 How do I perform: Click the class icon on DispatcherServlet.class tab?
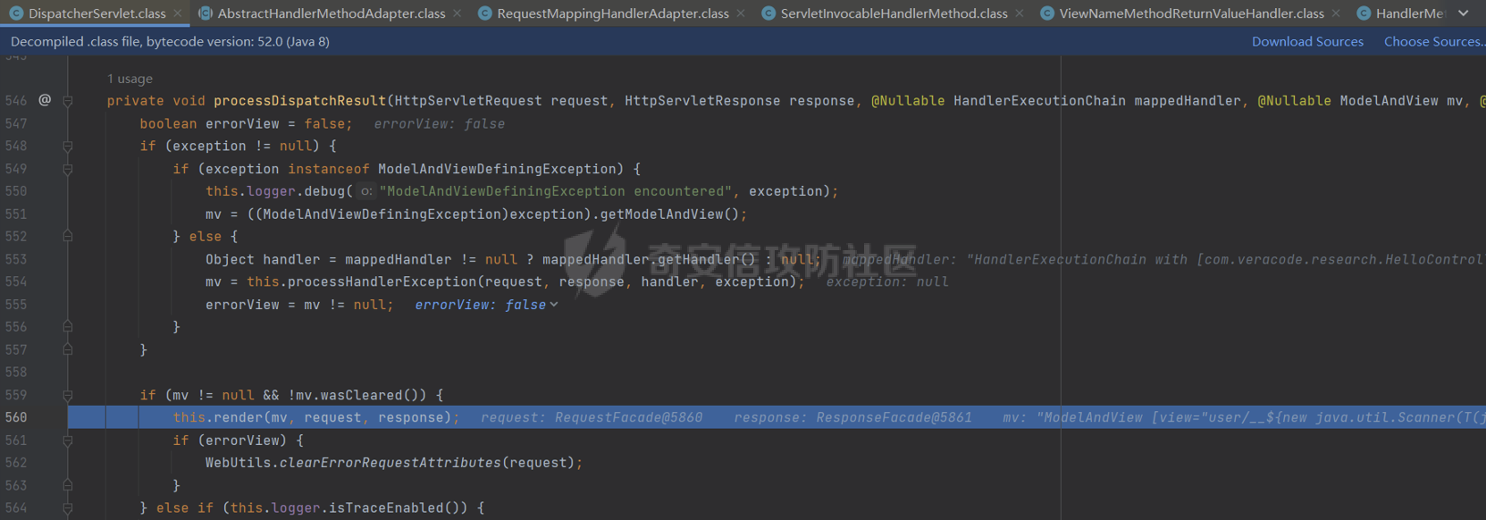point(16,13)
